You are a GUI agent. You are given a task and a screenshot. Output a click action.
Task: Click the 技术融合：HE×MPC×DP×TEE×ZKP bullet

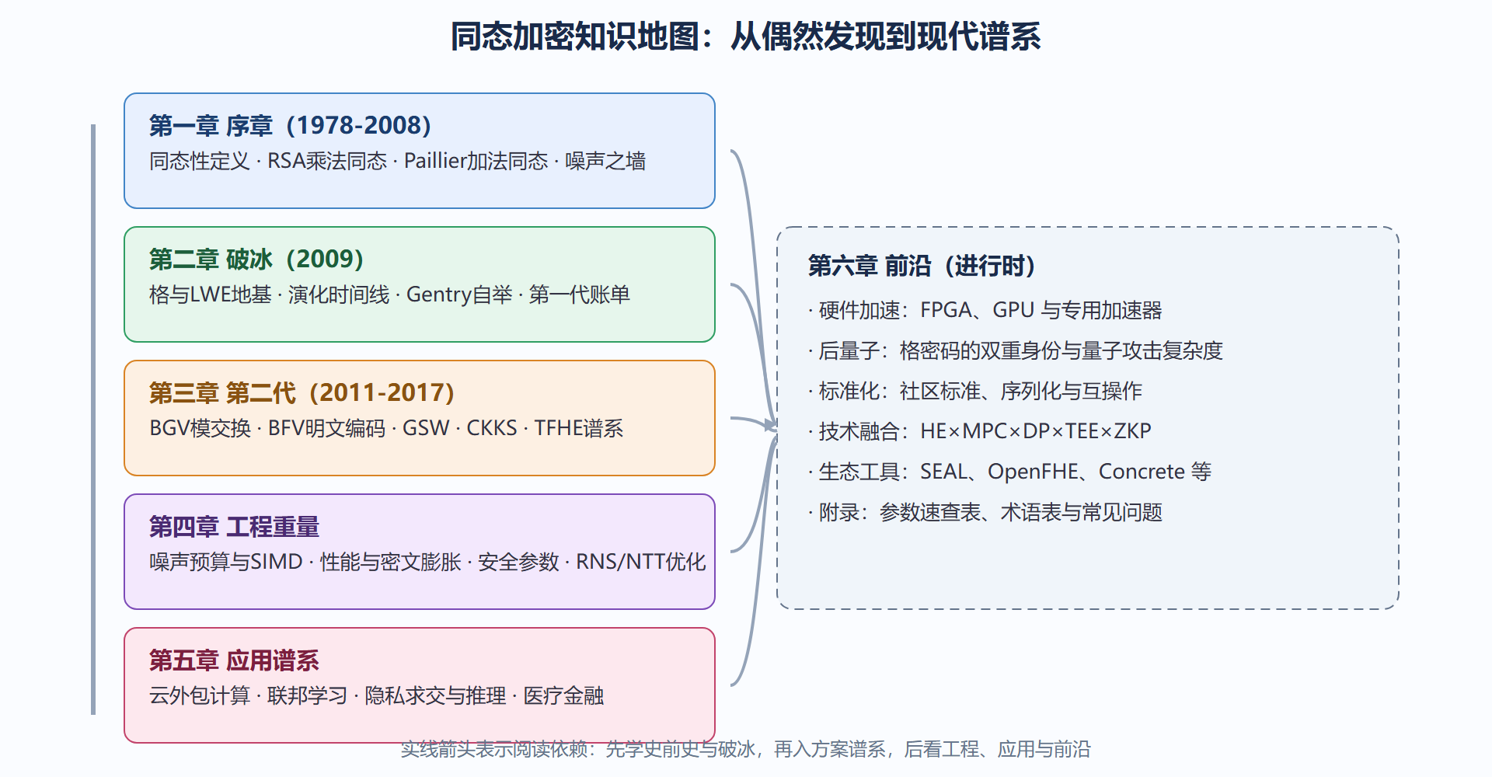pos(980,431)
